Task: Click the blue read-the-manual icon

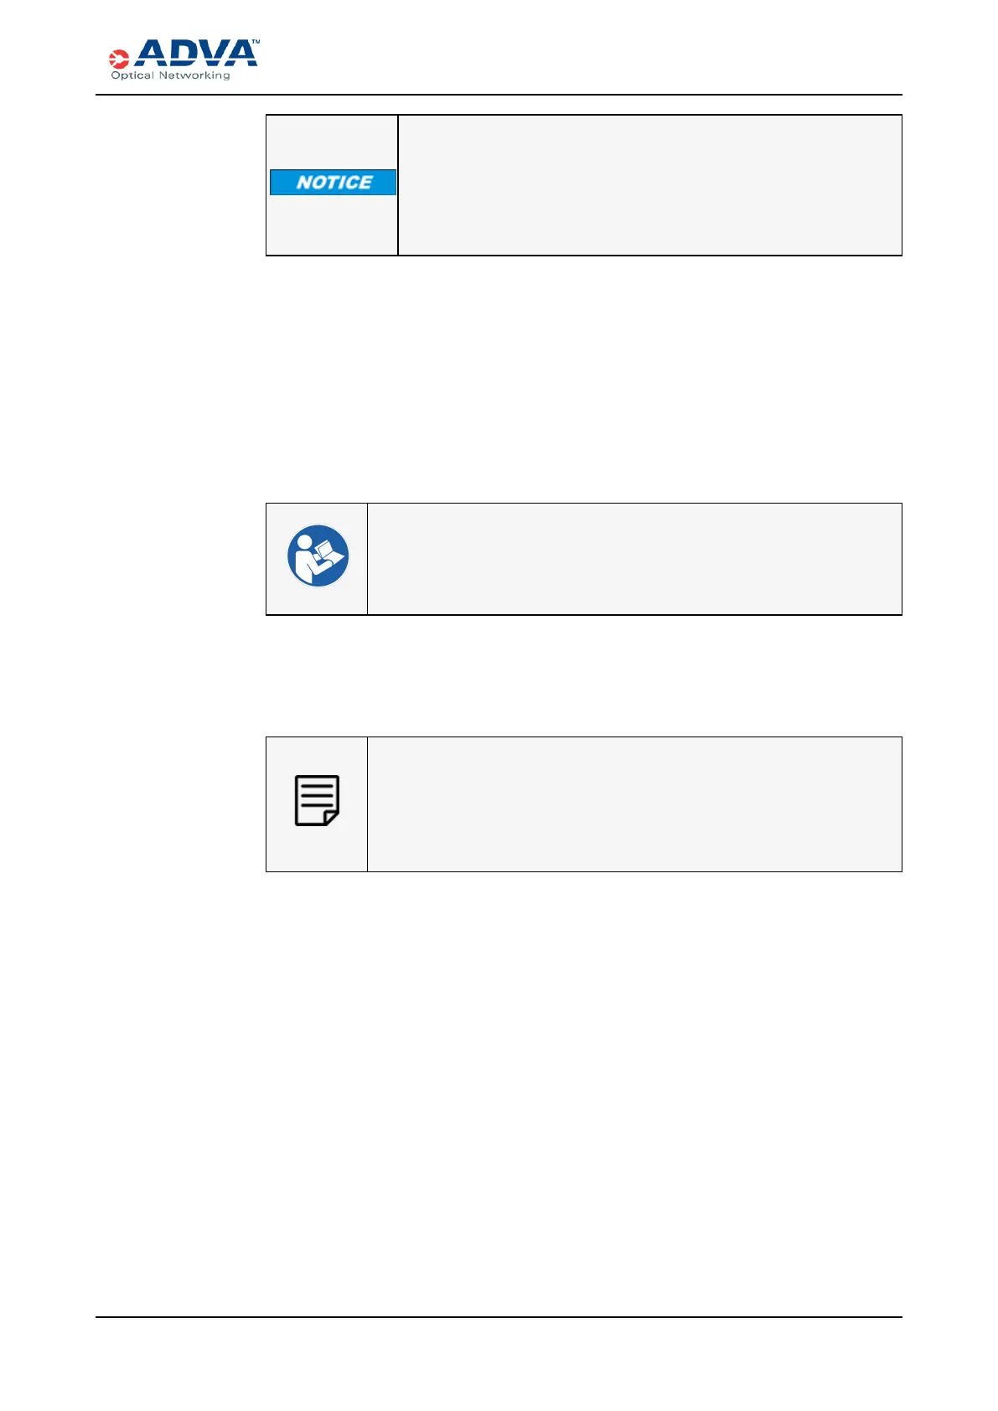Action: 318,556
